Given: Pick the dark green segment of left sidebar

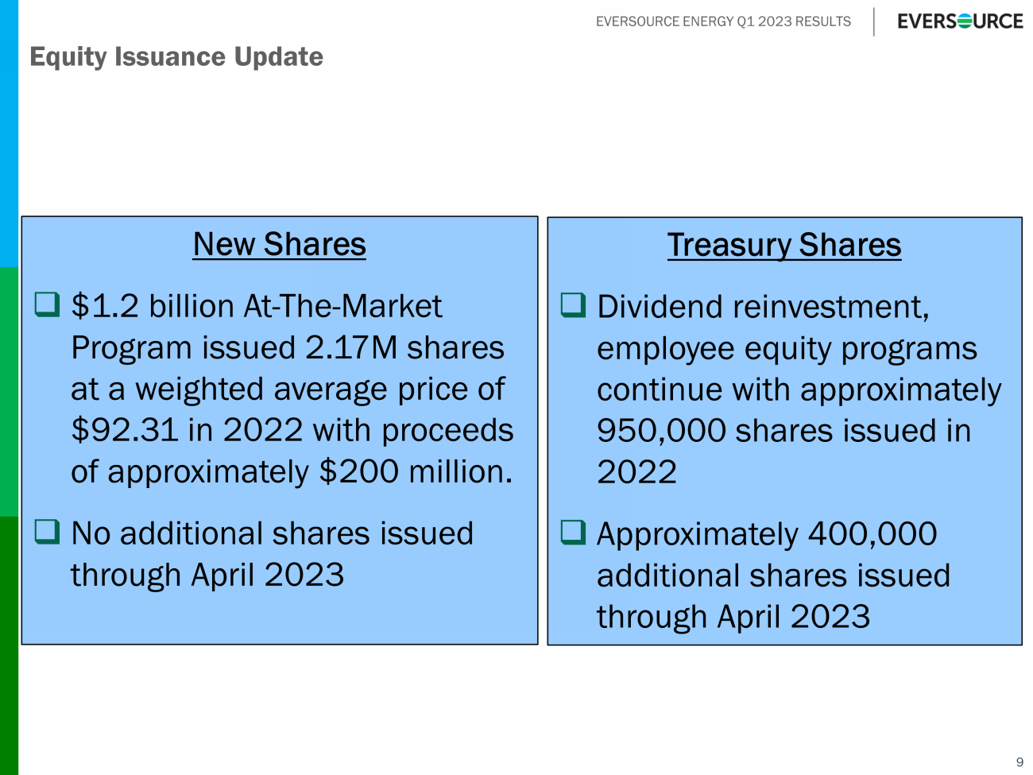Looking at the screenshot, I should tap(9, 644).
